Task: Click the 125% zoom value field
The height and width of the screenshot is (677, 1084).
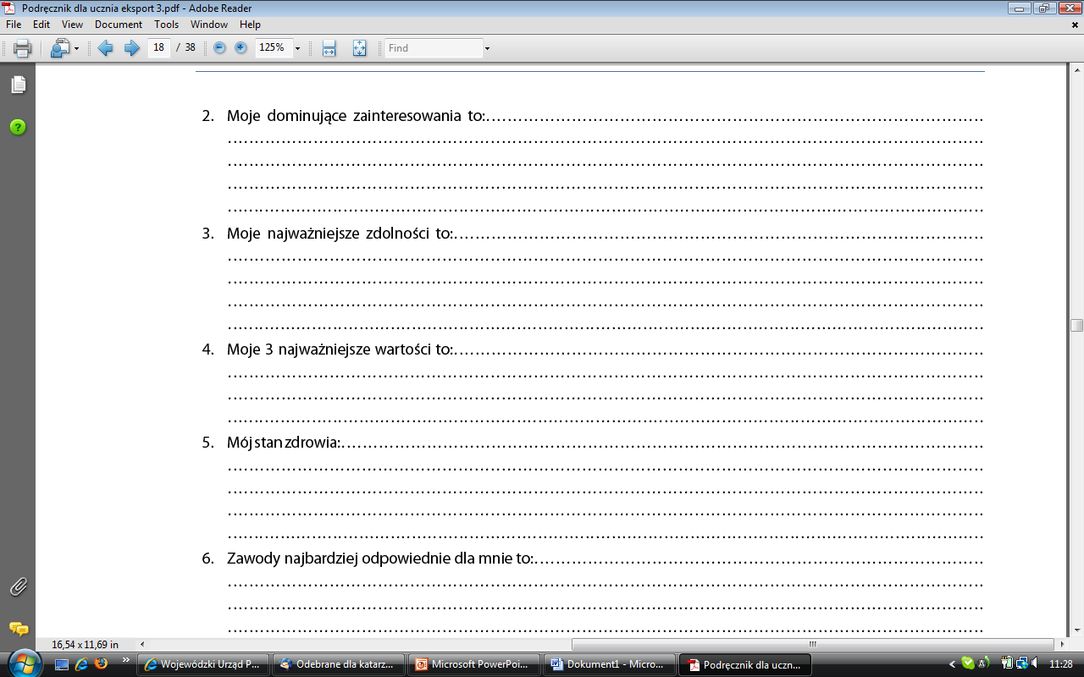Action: tap(273, 48)
